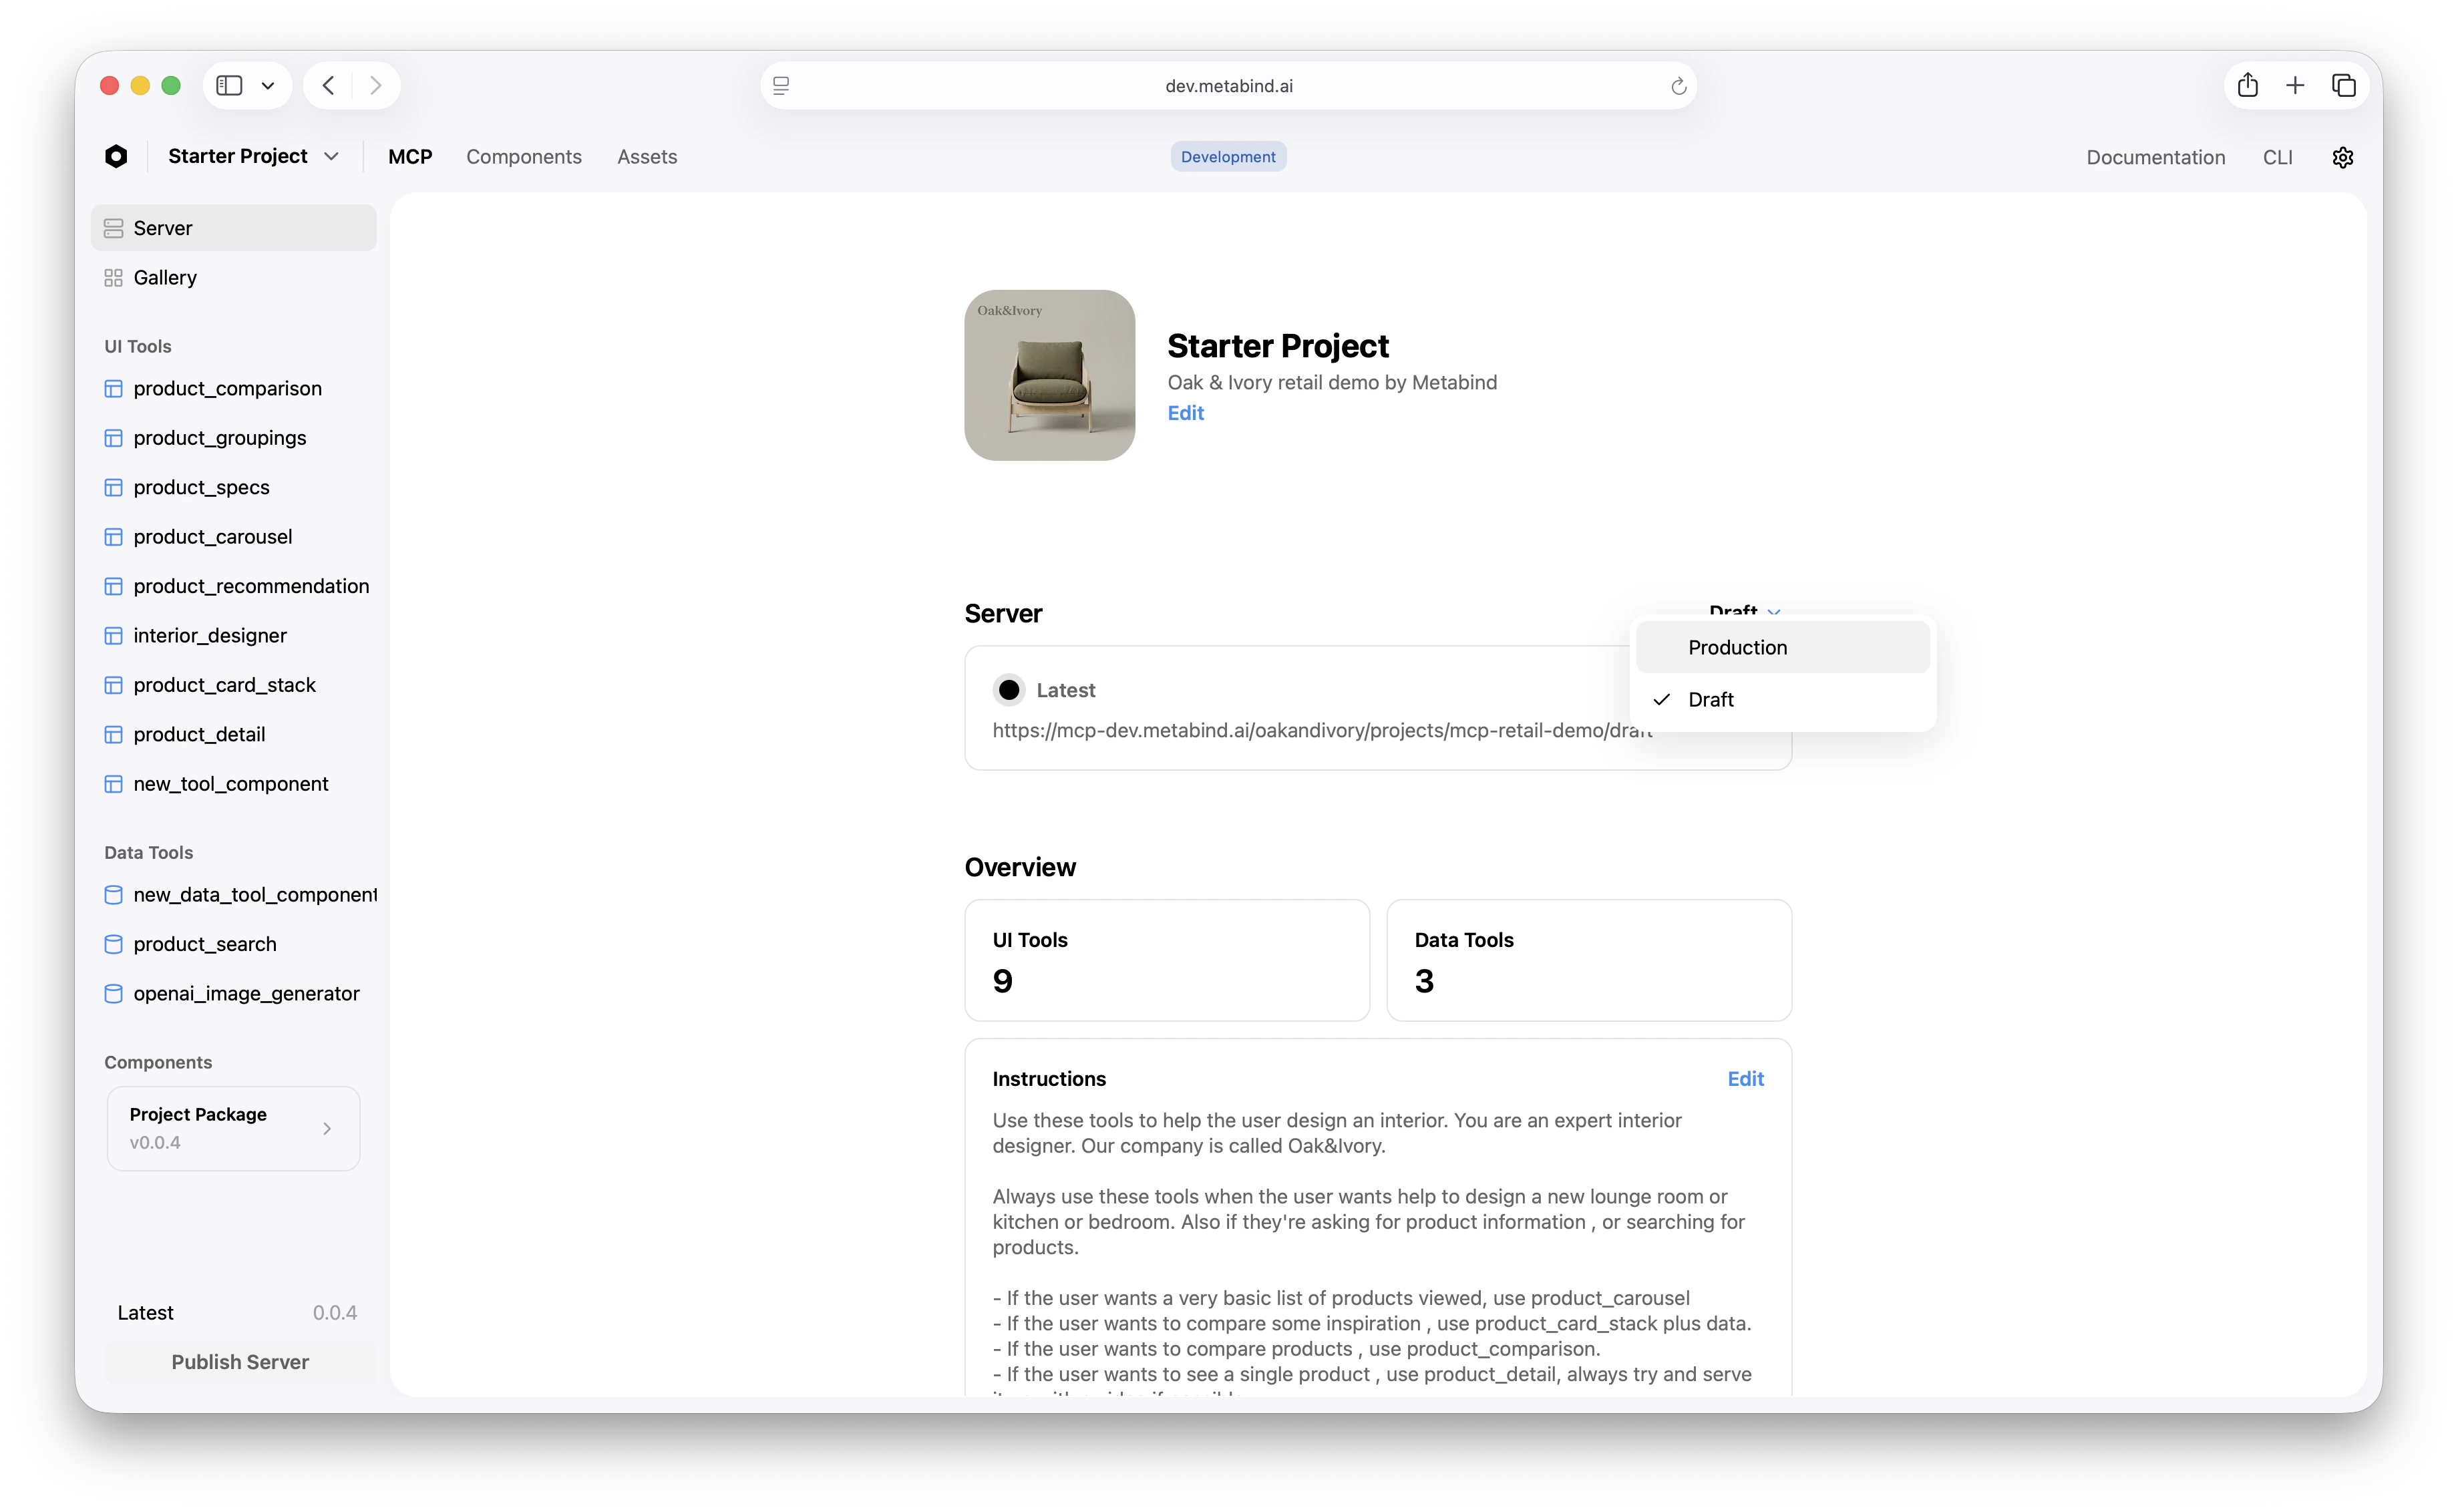This screenshot has width=2458, height=1512.
Task: Switch to the Components tab
Action: [x=524, y=156]
